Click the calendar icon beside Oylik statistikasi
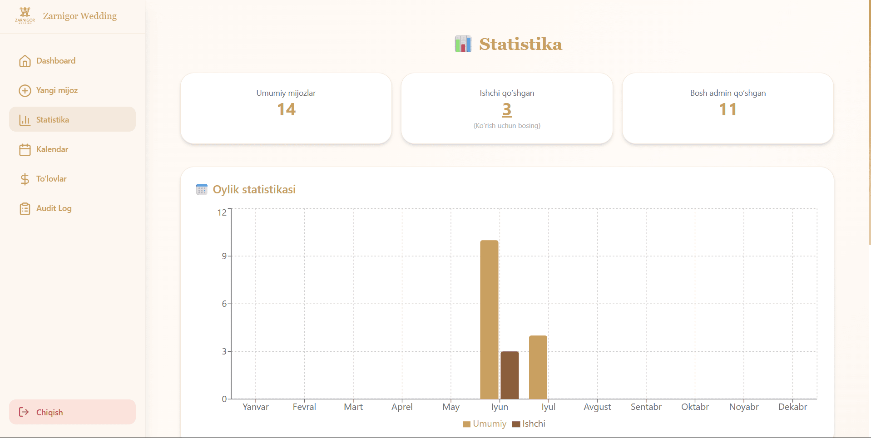This screenshot has width=871, height=438. (x=202, y=189)
